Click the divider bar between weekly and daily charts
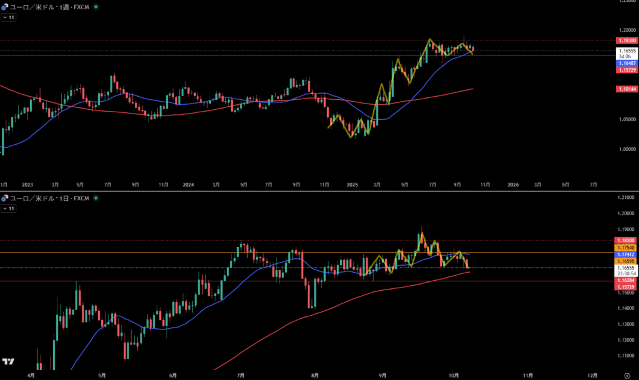Screen dimensions: 639x380 point(312,191)
